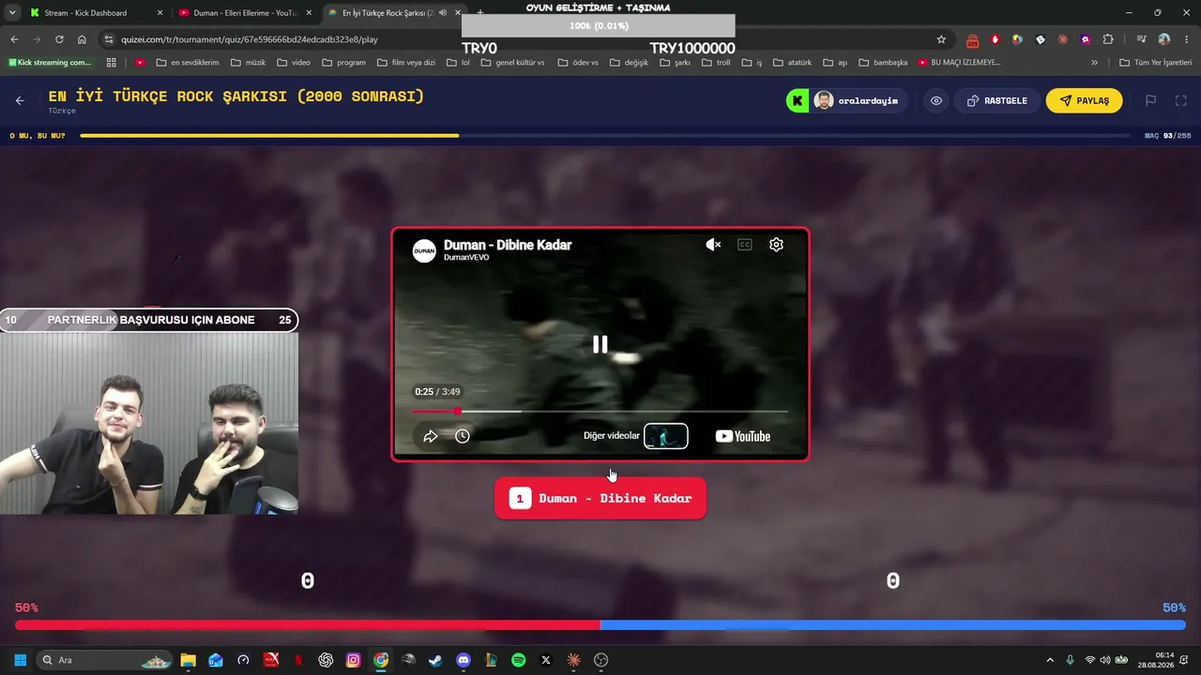Open the video on YouTube logo
Image resolution: width=1201 pixels, height=675 pixels.
743,436
